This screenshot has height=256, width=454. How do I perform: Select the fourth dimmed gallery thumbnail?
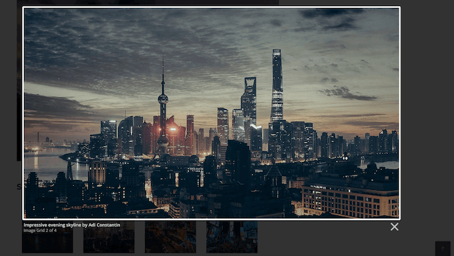[x=232, y=237]
